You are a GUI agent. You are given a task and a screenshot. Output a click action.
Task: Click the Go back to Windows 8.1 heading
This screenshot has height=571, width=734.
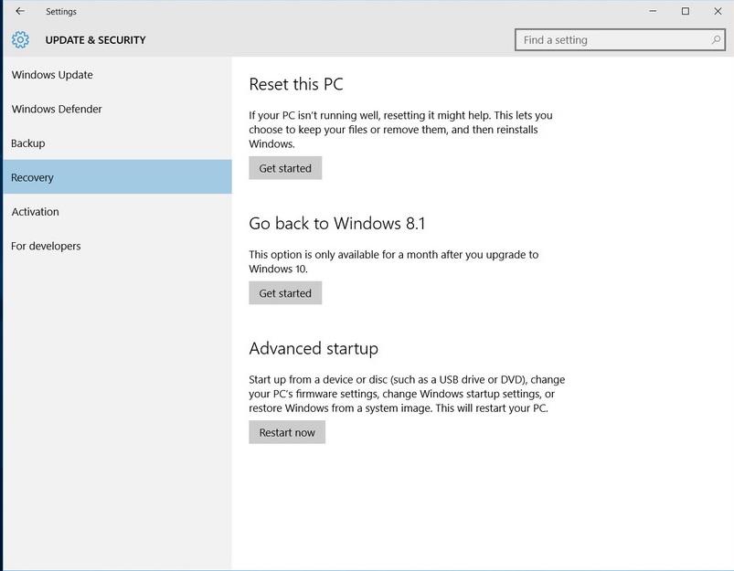point(337,223)
